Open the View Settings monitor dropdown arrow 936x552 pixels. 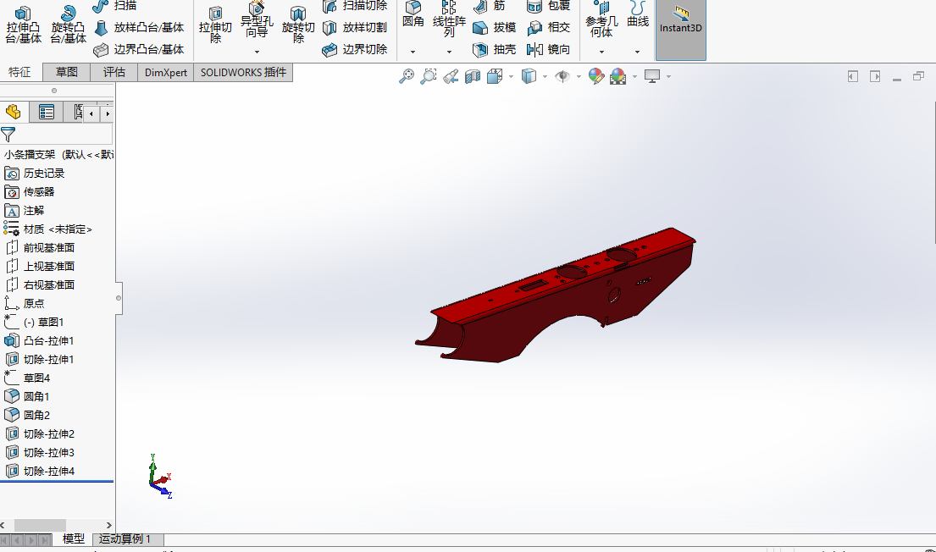click(x=668, y=76)
